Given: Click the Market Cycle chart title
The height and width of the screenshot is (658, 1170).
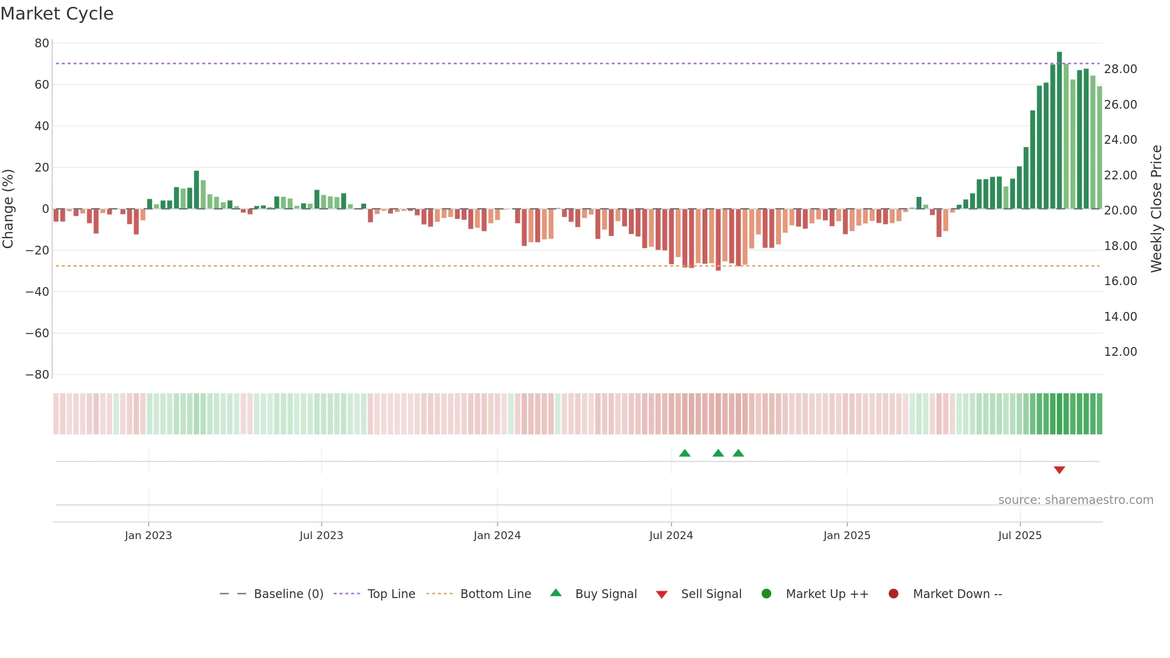Looking at the screenshot, I should [x=57, y=14].
